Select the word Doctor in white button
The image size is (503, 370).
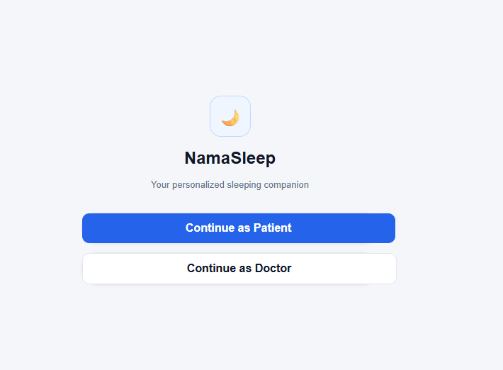(x=273, y=269)
